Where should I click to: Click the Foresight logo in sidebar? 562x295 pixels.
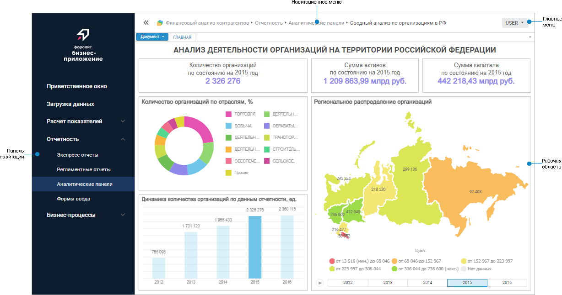point(83,35)
